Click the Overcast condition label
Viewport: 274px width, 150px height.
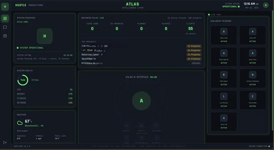(22, 131)
